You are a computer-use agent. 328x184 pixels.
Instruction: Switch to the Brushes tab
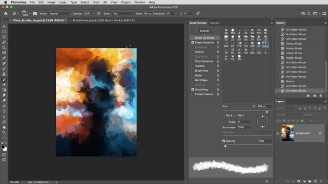click(215, 23)
